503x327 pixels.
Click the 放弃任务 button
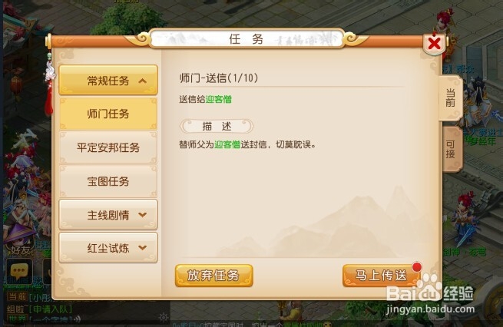click(x=214, y=276)
